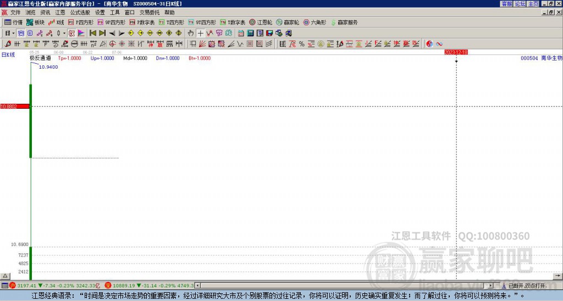Click the right arrow button at chart bottom-right
This screenshot has width=563, height=301.
coord(557,276)
